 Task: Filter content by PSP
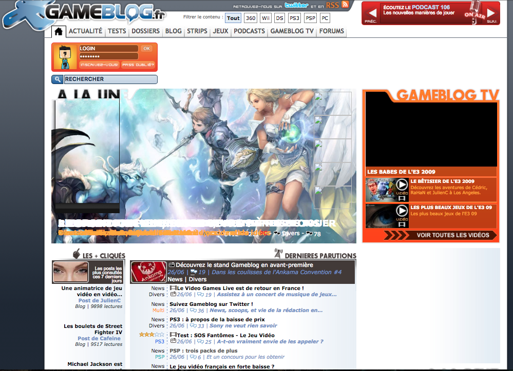[311, 18]
